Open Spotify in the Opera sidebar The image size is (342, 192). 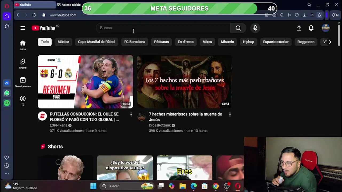(7, 103)
